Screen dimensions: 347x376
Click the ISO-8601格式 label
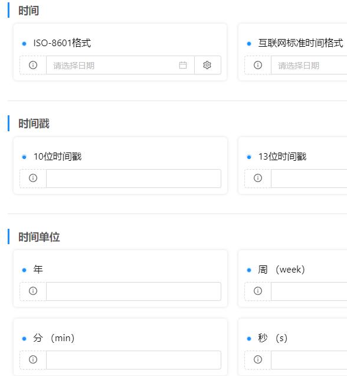tap(62, 43)
